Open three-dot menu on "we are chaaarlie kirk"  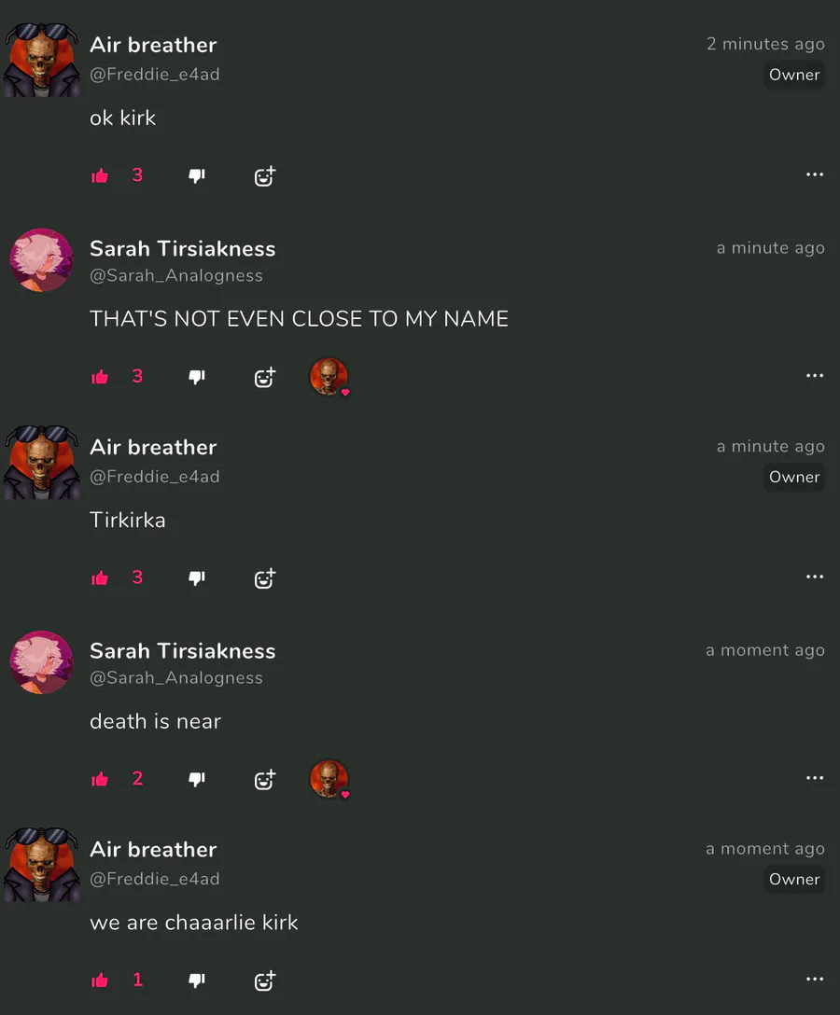815,979
